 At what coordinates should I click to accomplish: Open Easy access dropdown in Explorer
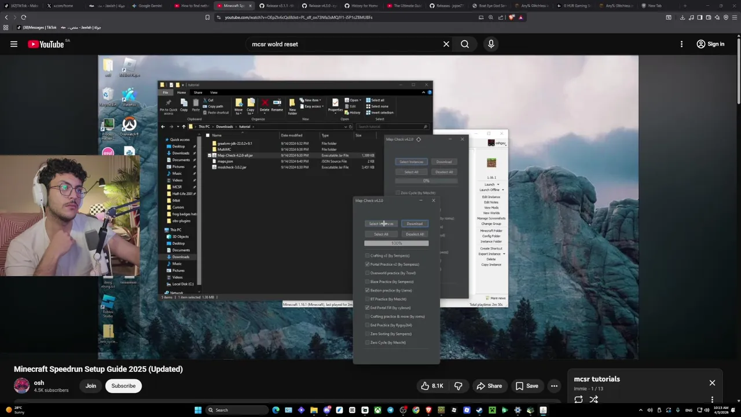coord(311,106)
